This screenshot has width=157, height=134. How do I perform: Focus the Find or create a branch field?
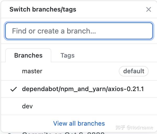[79, 31]
